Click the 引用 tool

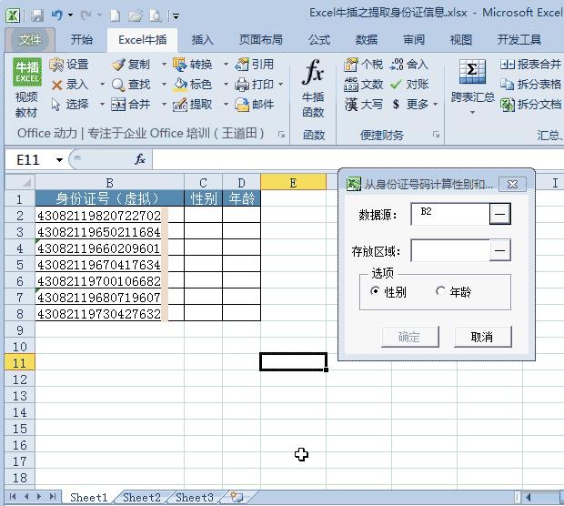pos(255,65)
